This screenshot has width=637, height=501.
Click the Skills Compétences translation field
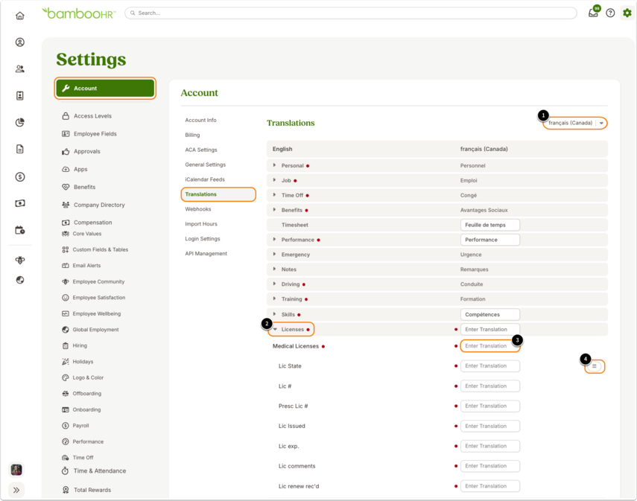[490, 315]
